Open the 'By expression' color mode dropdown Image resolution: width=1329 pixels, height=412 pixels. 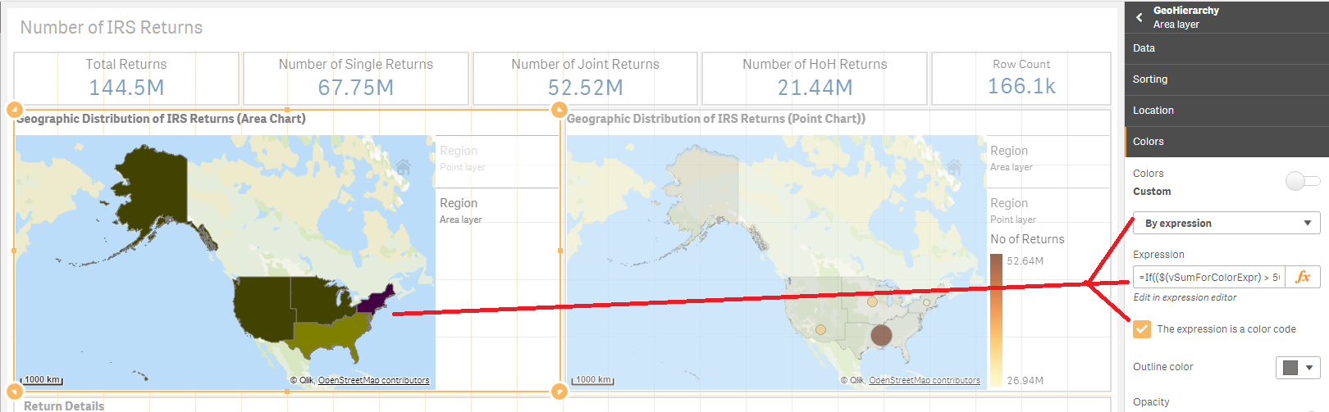click(x=1226, y=223)
